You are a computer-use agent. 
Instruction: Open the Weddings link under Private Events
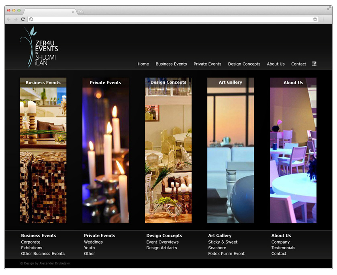[x=93, y=242]
